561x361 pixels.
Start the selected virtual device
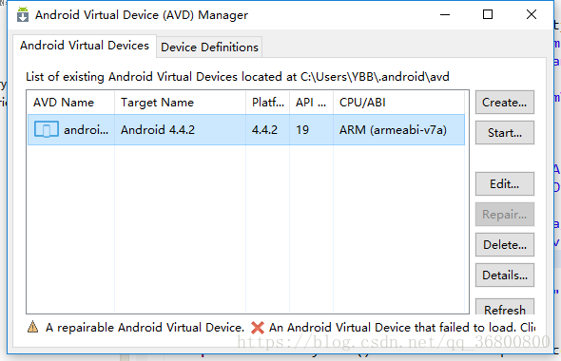click(x=505, y=133)
